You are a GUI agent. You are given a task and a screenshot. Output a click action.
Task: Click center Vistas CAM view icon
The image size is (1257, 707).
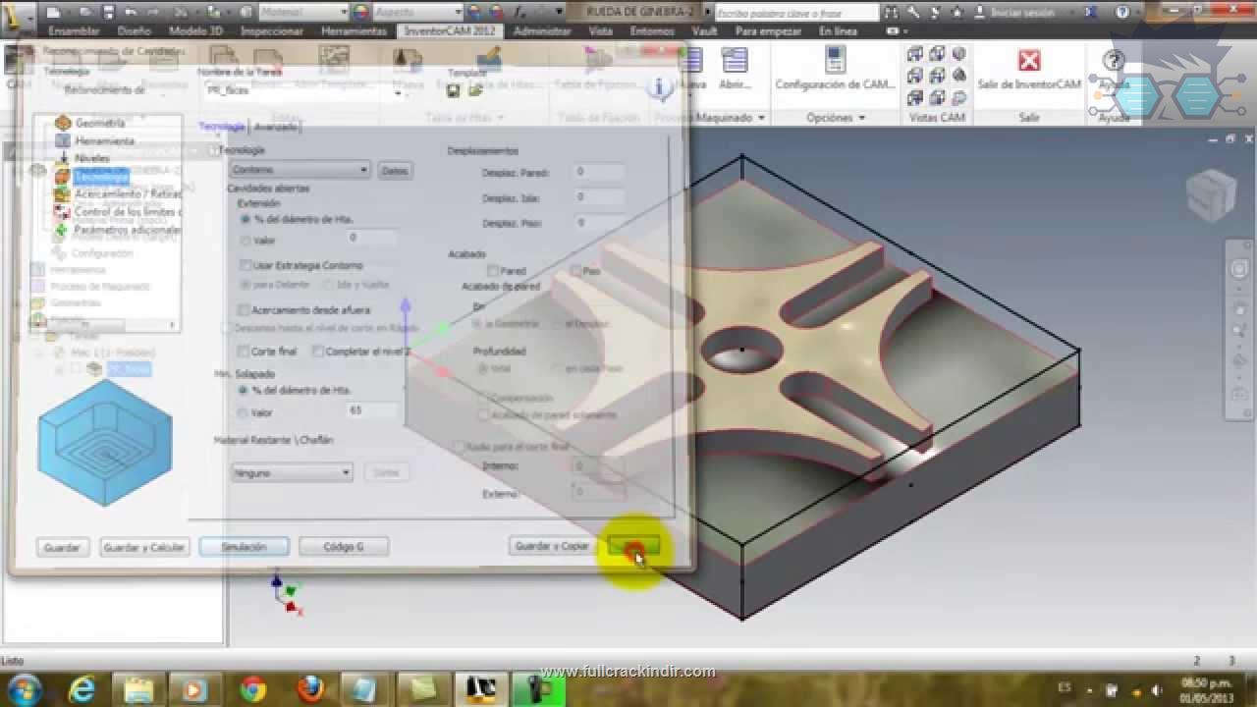coord(937,76)
